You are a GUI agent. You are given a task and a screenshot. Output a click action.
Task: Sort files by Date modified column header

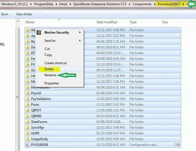coord(107,22)
